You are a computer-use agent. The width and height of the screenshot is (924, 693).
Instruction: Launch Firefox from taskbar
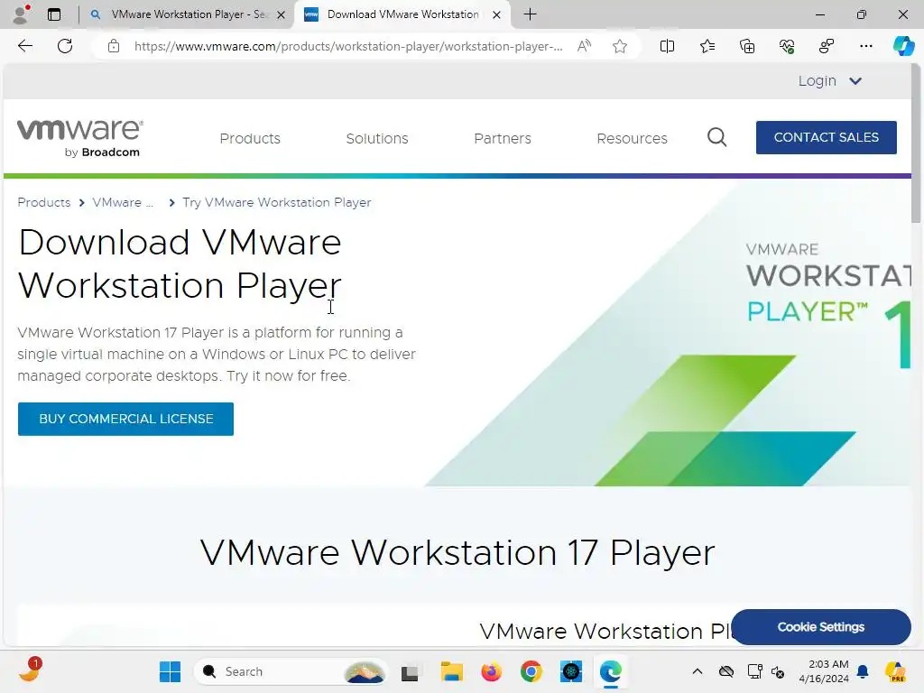(491, 671)
